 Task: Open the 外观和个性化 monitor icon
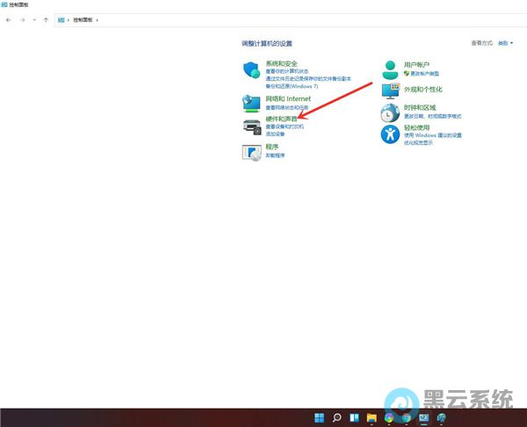click(391, 90)
